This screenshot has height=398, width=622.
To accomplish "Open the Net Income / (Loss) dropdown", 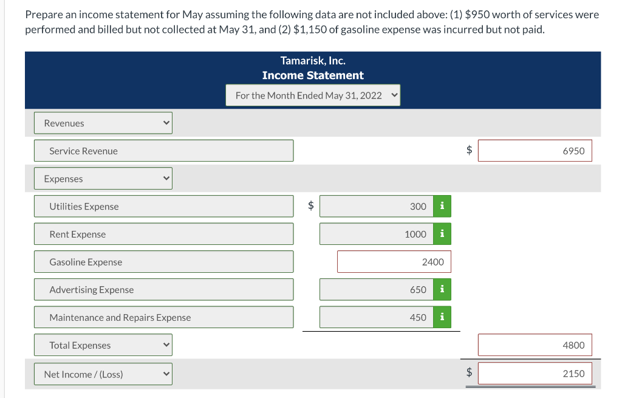I will pyautogui.click(x=103, y=374).
